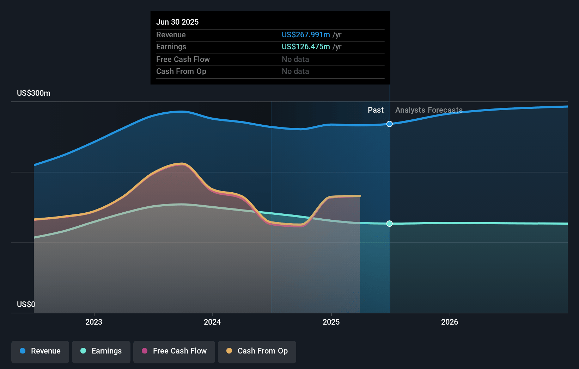Screen dimensions: 579x369
Task: Click the Revenue data point marker on the blue line
Action: (389, 124)
